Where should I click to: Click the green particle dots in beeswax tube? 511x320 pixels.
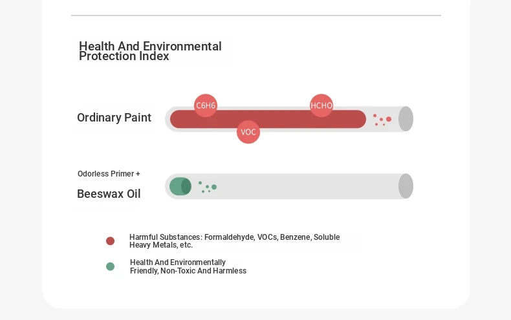click(x=208, y=187)
